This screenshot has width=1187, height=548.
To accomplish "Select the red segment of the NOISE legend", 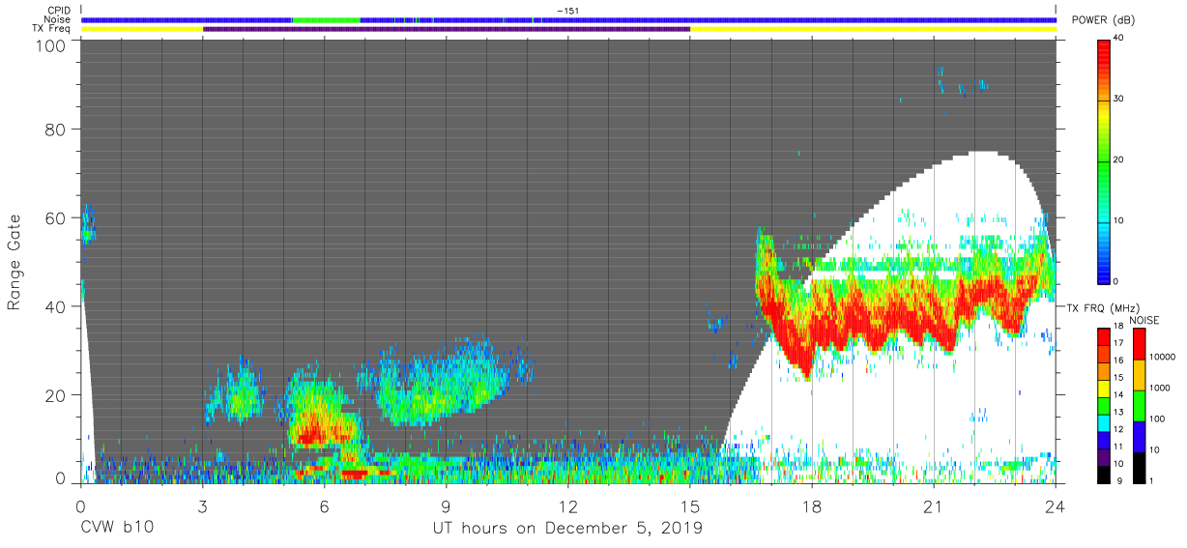I will pos(1138,344).
